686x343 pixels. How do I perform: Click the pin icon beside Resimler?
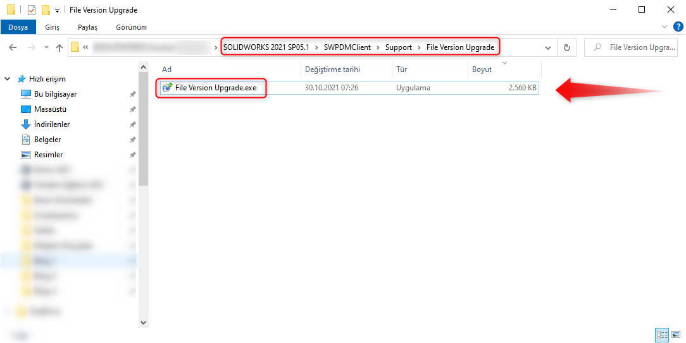132,155
